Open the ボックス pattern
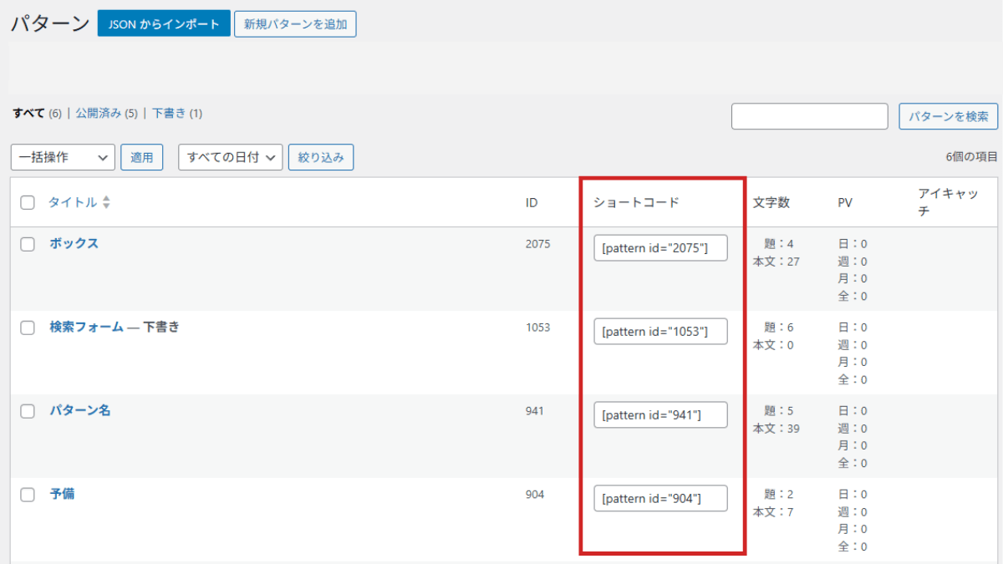The image size is (1003, 564). click(x=74, y=243)
